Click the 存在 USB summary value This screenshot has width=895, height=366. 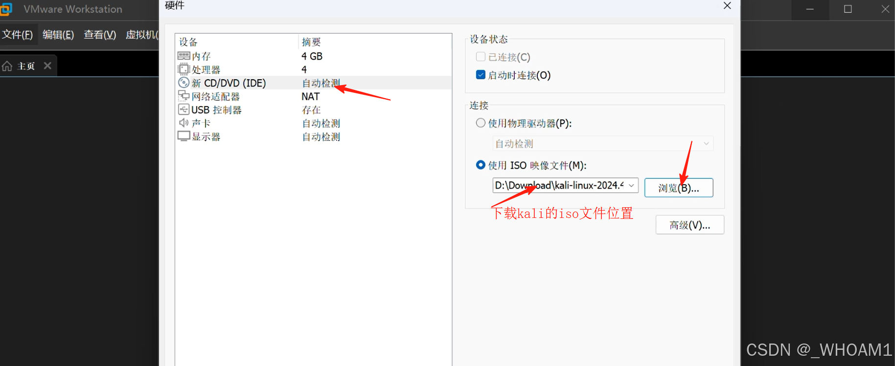click(311, 110)
